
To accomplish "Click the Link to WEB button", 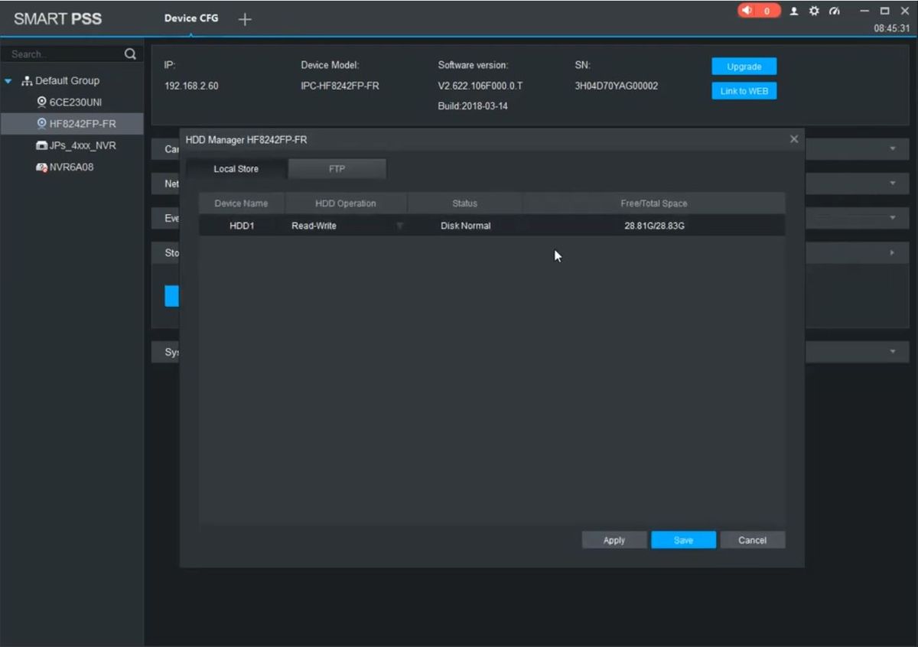I will pyautogui.click(x=744, y=91).
